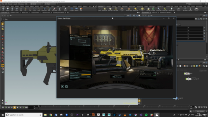Select the Grid shelf tool
Screen dimensions: 208x117
click(x=21, y=9)
